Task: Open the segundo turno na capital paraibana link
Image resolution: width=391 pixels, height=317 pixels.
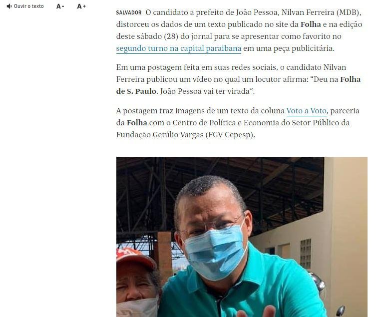Action: (179, 48)
